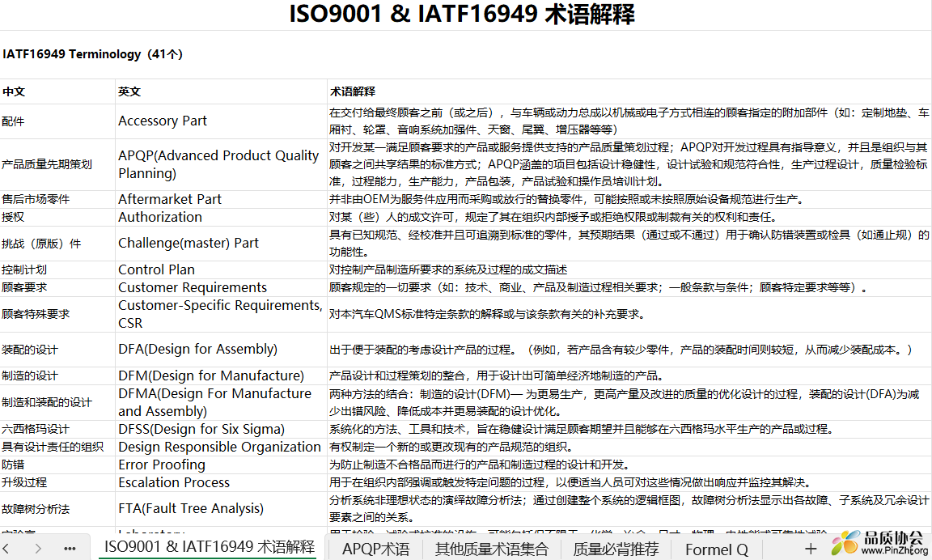Select the 挑战（原版）件 cell
The width and height of the screenshot is (932, 560).
coord(57,243)
